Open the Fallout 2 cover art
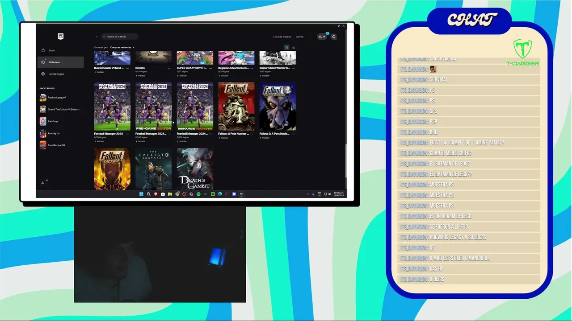Image resolution: width=572 pixels, height=321 pixels. [x=278, y=107]
